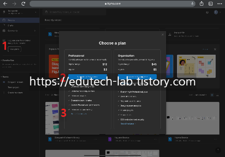The height and width of the screenshot is (157, 225).
Task: Go back with the browser back arrow
Action: (x=5, y=4)
